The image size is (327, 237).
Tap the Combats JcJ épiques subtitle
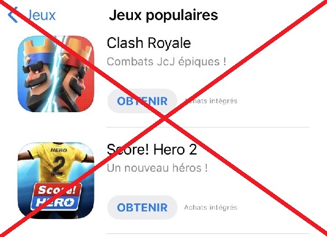coord(167,62)
